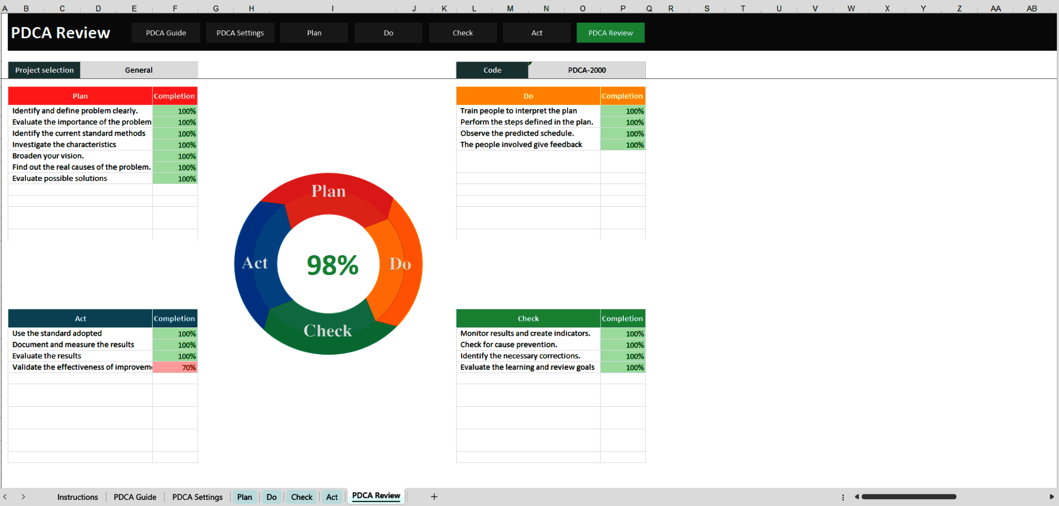Select column H by clicking its header
Viewport: 1059px width, 506px height.
[x=252, y=8]
